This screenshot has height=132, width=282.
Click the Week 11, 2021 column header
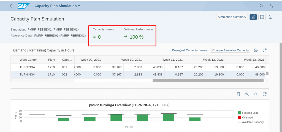click(164, 60)
